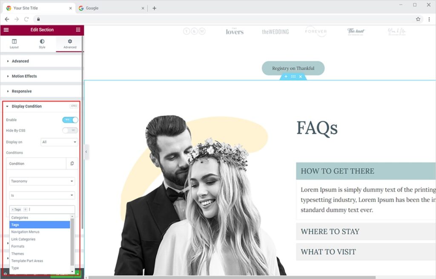The image size is (436, 279).
Task: Open the widgets grid icon in panel header
Action: point(78,30)
